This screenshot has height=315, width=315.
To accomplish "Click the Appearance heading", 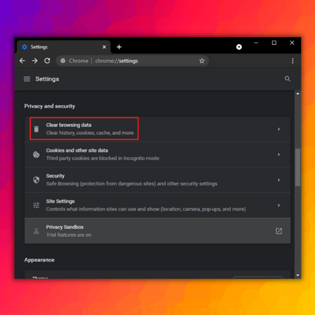I will coord(39,260).
